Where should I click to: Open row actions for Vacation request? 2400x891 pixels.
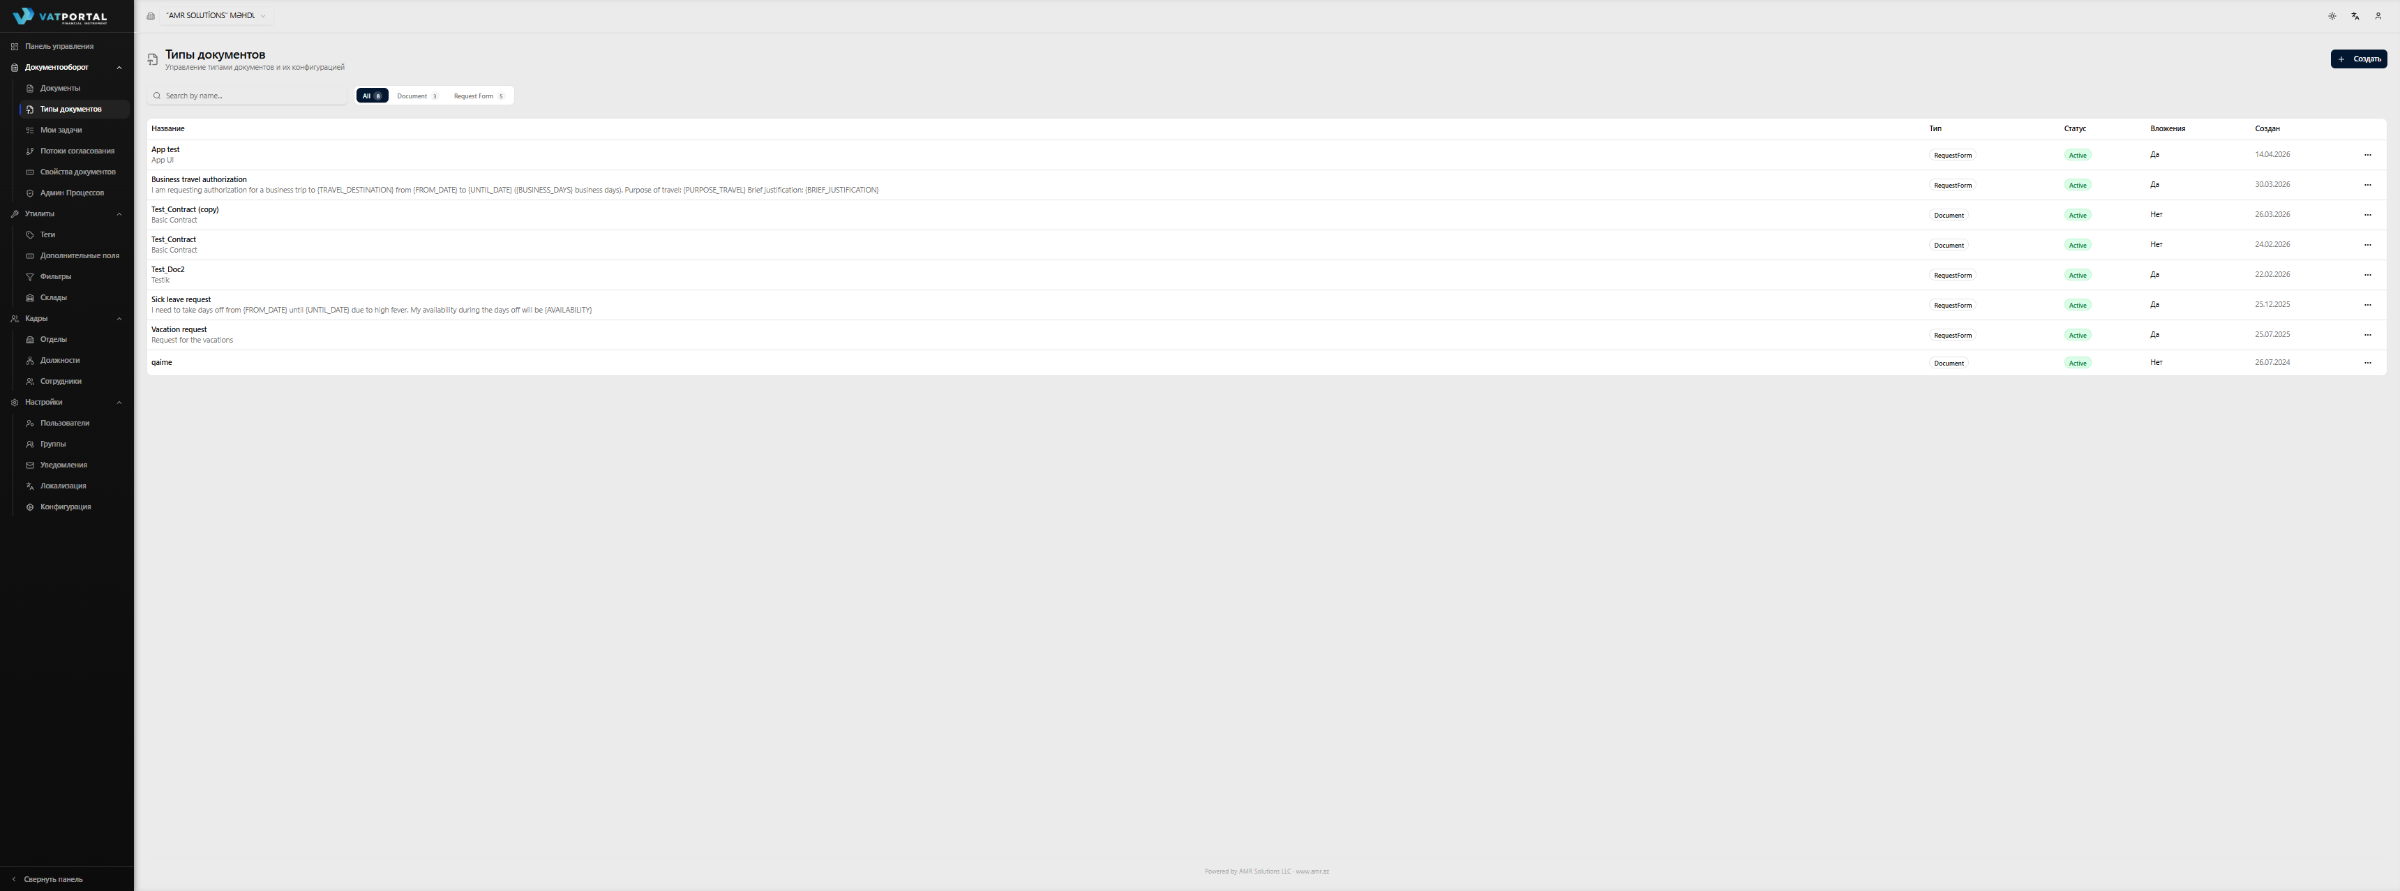pos(2367,335)
